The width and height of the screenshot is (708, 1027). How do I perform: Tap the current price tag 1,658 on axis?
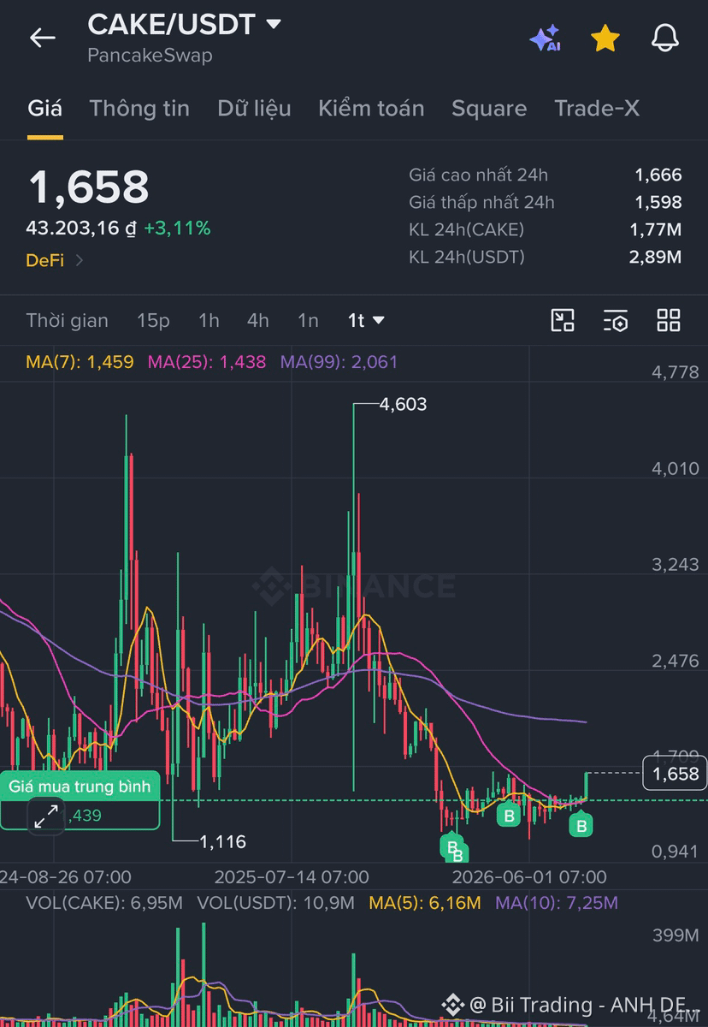click(x=676, y=774)
